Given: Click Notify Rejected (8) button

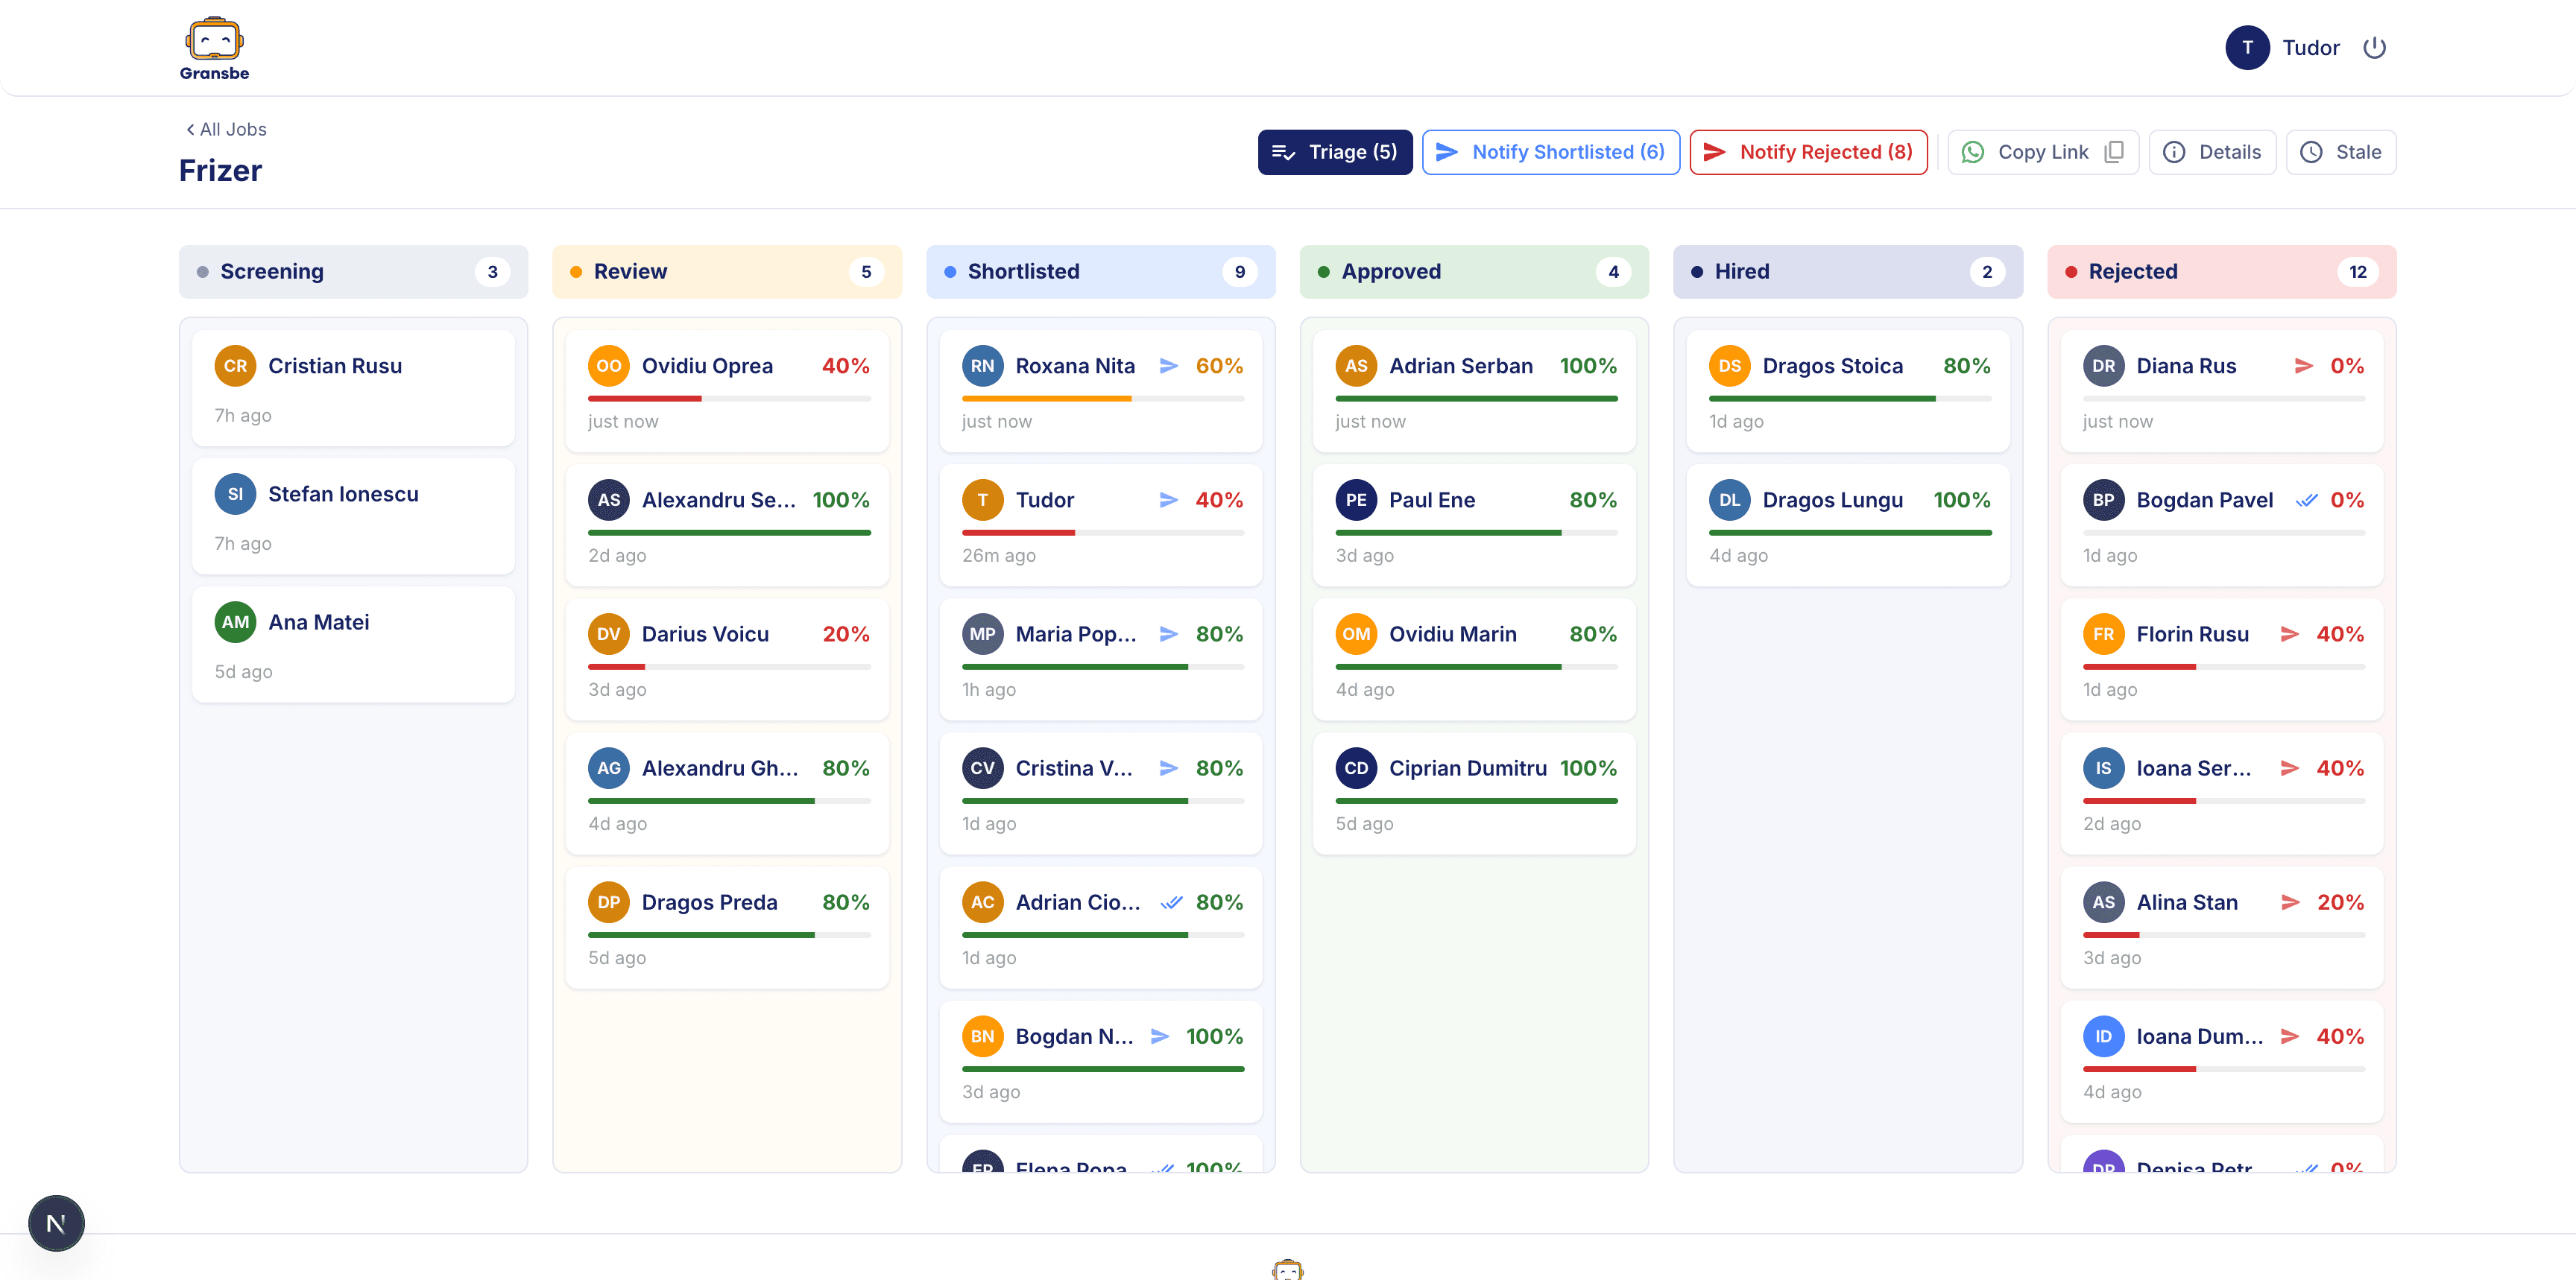Looking at the screenshot, I should coord(1808,152).
